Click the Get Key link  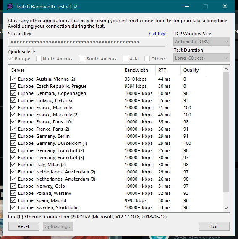click(157, 34)
